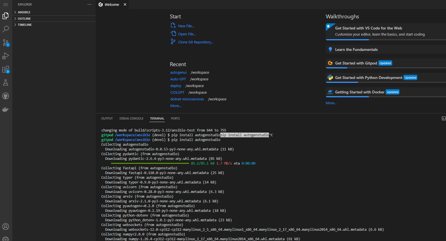This screenshot has height=241, width=446.
Task: Click the Source Control badge showing 1
Action: click(x=8, y=45)
